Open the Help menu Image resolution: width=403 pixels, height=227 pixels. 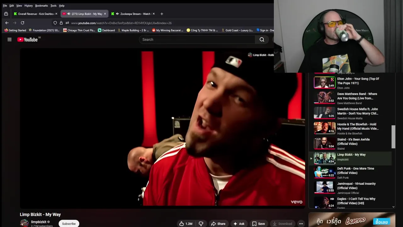pyautogui.click(x=62, y=6)
